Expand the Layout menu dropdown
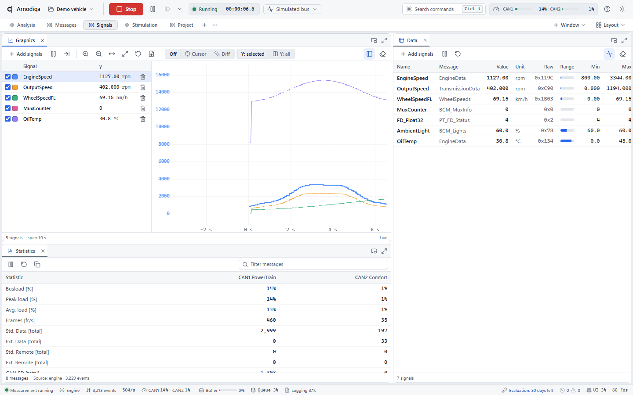633x395 pixels. click(x=610, y=25)
